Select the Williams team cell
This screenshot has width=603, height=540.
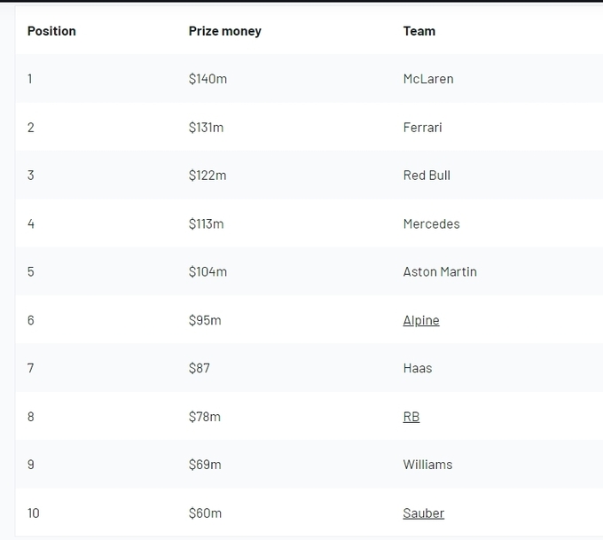click(x=427, y=465)
